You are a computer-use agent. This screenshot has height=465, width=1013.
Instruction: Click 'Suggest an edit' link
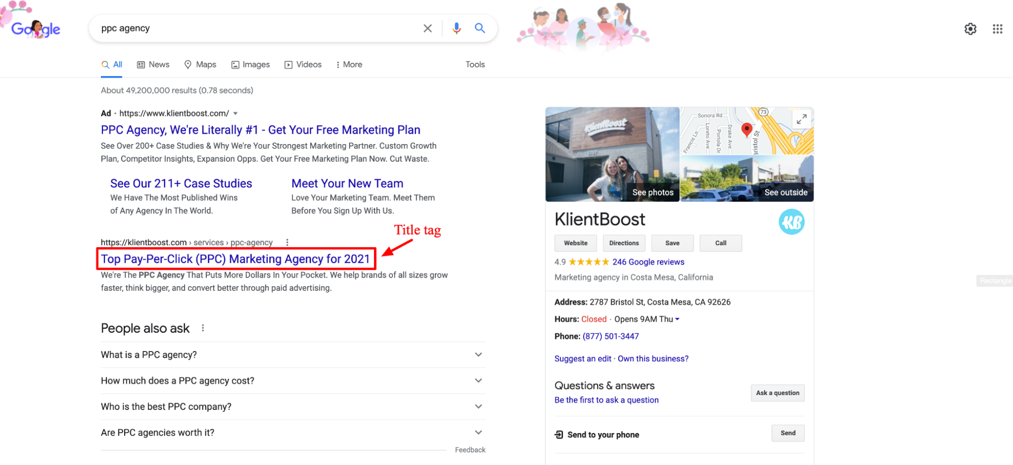[583, 359]
